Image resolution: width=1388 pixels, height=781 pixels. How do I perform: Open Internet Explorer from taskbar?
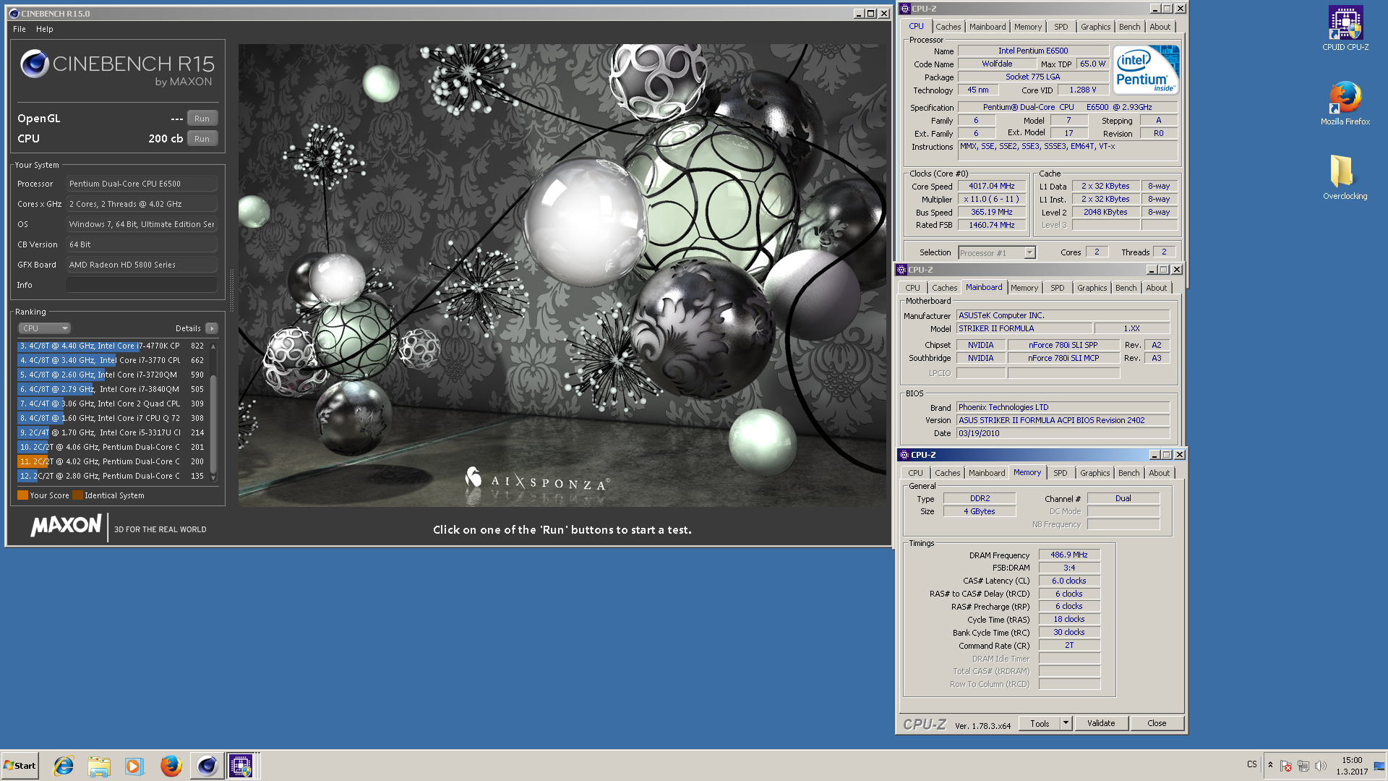click(64, 766)
